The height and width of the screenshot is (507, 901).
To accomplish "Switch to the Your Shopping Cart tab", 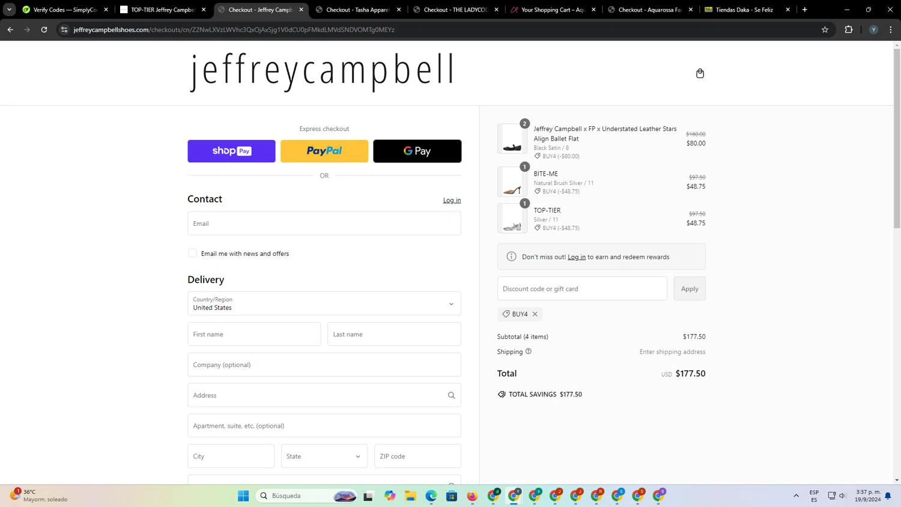I will click(553, 10).
